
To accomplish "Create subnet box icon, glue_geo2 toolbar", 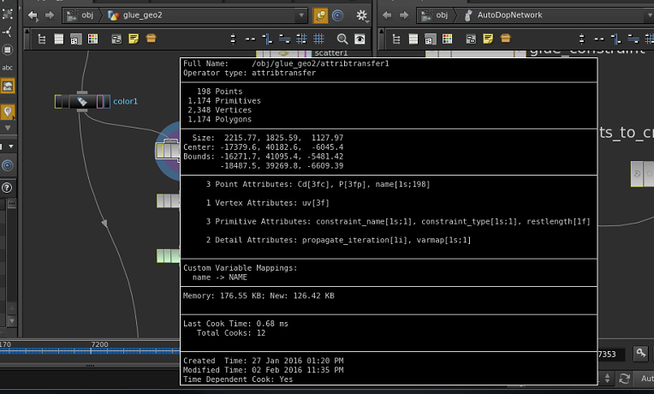I will click(x=151, y=39).
